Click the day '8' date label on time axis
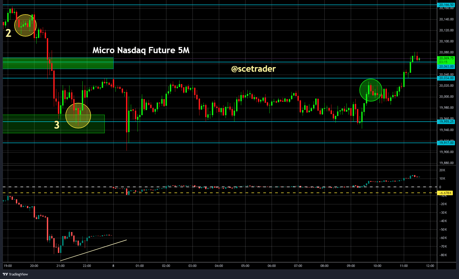Screen dimensions: 459x279 point(113,266)
